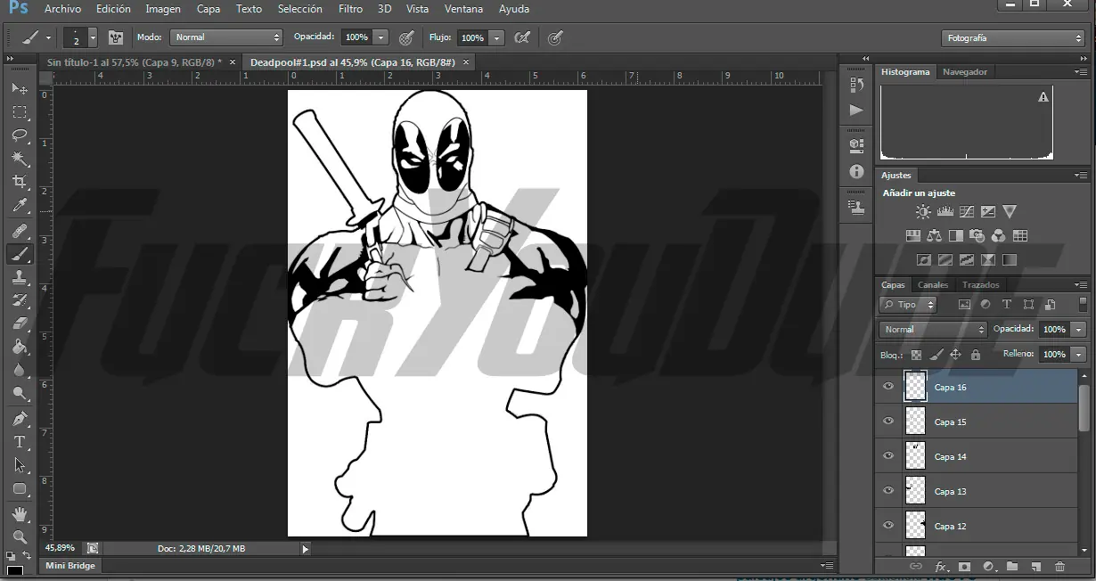
Task: Open the Fotografía workspace dropdown
Action: pyautogui.click(x=1011, y=37)
